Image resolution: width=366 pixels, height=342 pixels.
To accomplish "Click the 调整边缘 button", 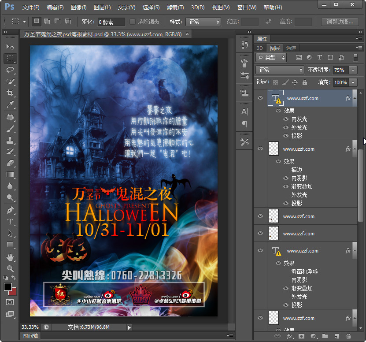I will (340, 22).
